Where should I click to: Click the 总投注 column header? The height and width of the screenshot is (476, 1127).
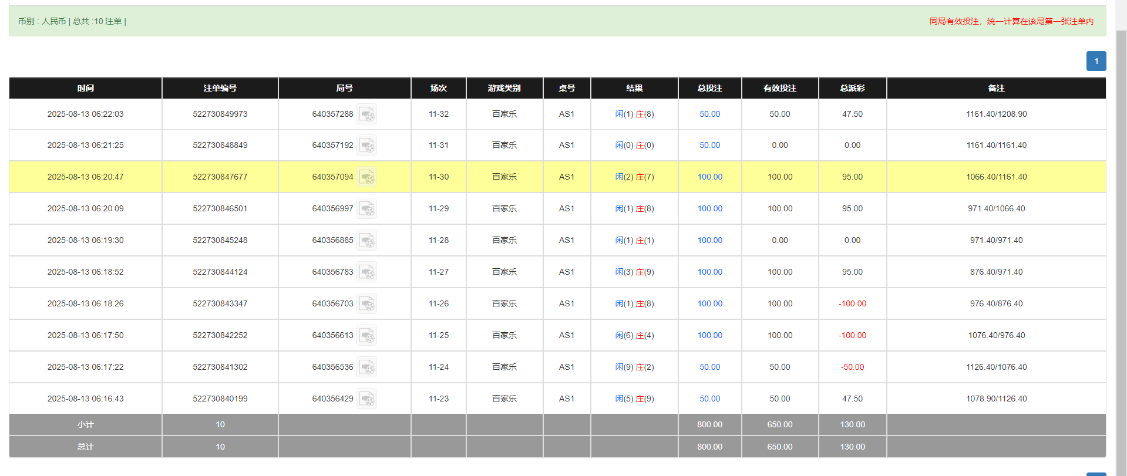(x=709, y=88)
